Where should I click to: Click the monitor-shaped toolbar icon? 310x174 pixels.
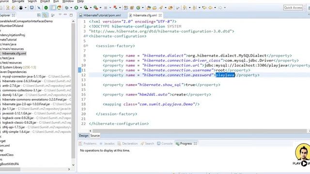31,8
